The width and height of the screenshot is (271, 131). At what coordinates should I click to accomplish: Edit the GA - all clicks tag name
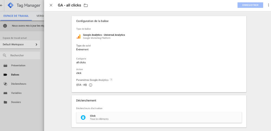pos(69,5)
